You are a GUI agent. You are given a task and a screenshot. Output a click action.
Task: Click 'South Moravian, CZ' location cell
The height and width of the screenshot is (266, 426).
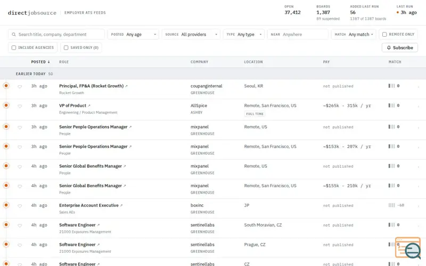[x=263, y=225]
